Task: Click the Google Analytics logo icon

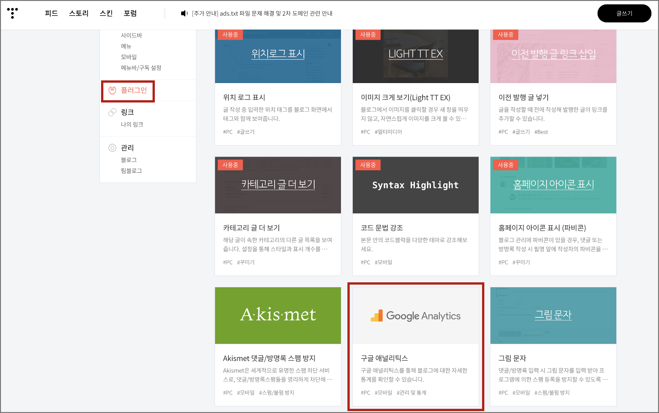Action: point(376,316)
